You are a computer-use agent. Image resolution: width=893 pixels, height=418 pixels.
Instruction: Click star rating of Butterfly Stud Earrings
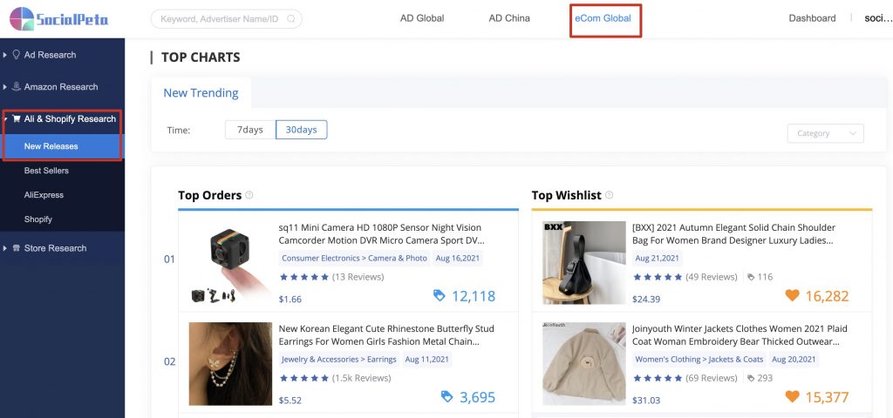tap(304, 378)
